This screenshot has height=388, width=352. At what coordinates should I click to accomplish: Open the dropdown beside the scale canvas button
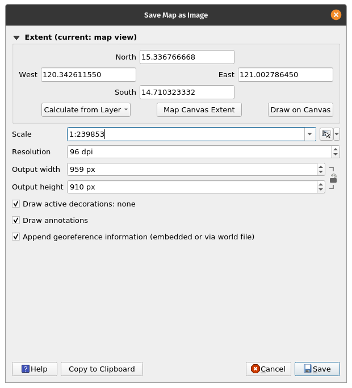[337, 134]
